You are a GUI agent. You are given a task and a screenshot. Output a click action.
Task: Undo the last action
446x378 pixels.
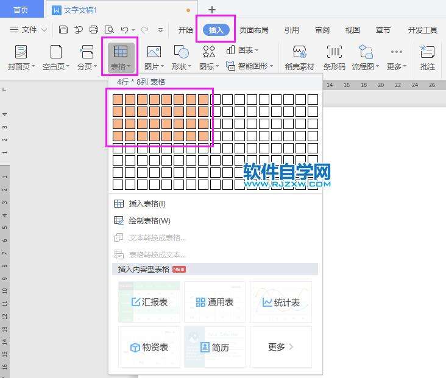tap(124, 30)
